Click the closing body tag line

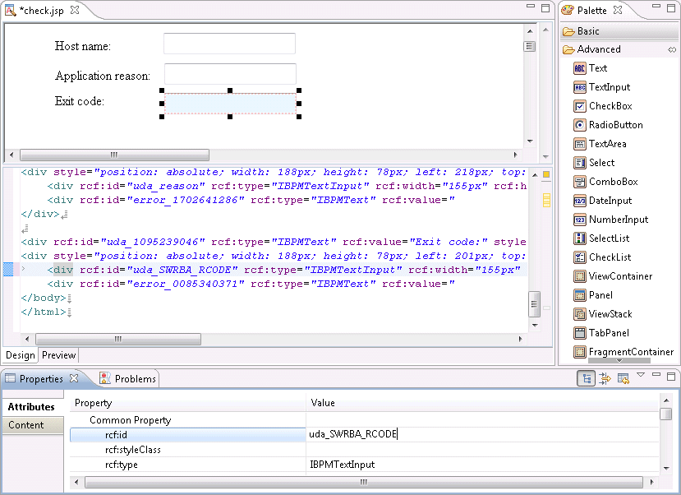pyautogui.click(x=44, y=298)
